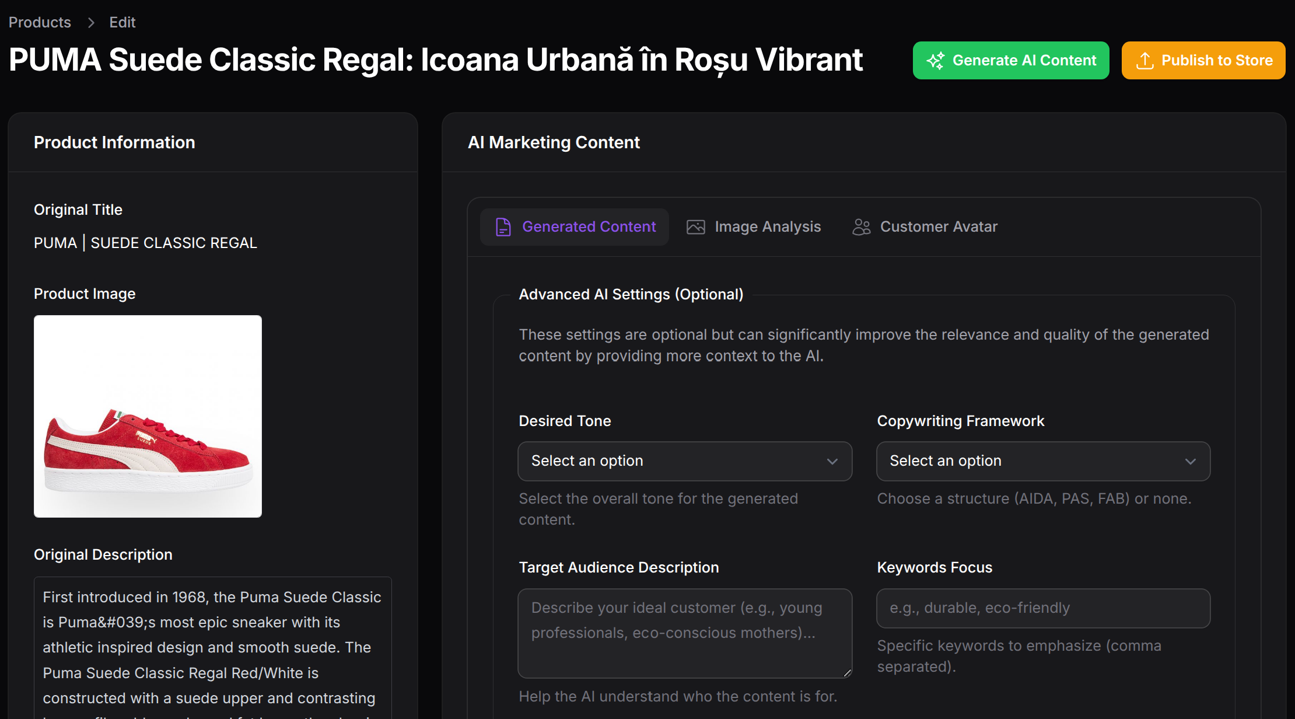
Task: Focus the Target Audience Description textarea
Action: coord(684,633)
